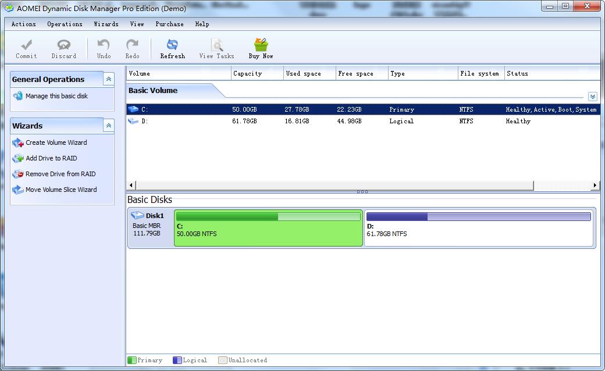This screenshot has width=605, height=371.
Task: Collapse the Wizards panel
Action: [x=108, y=126]
